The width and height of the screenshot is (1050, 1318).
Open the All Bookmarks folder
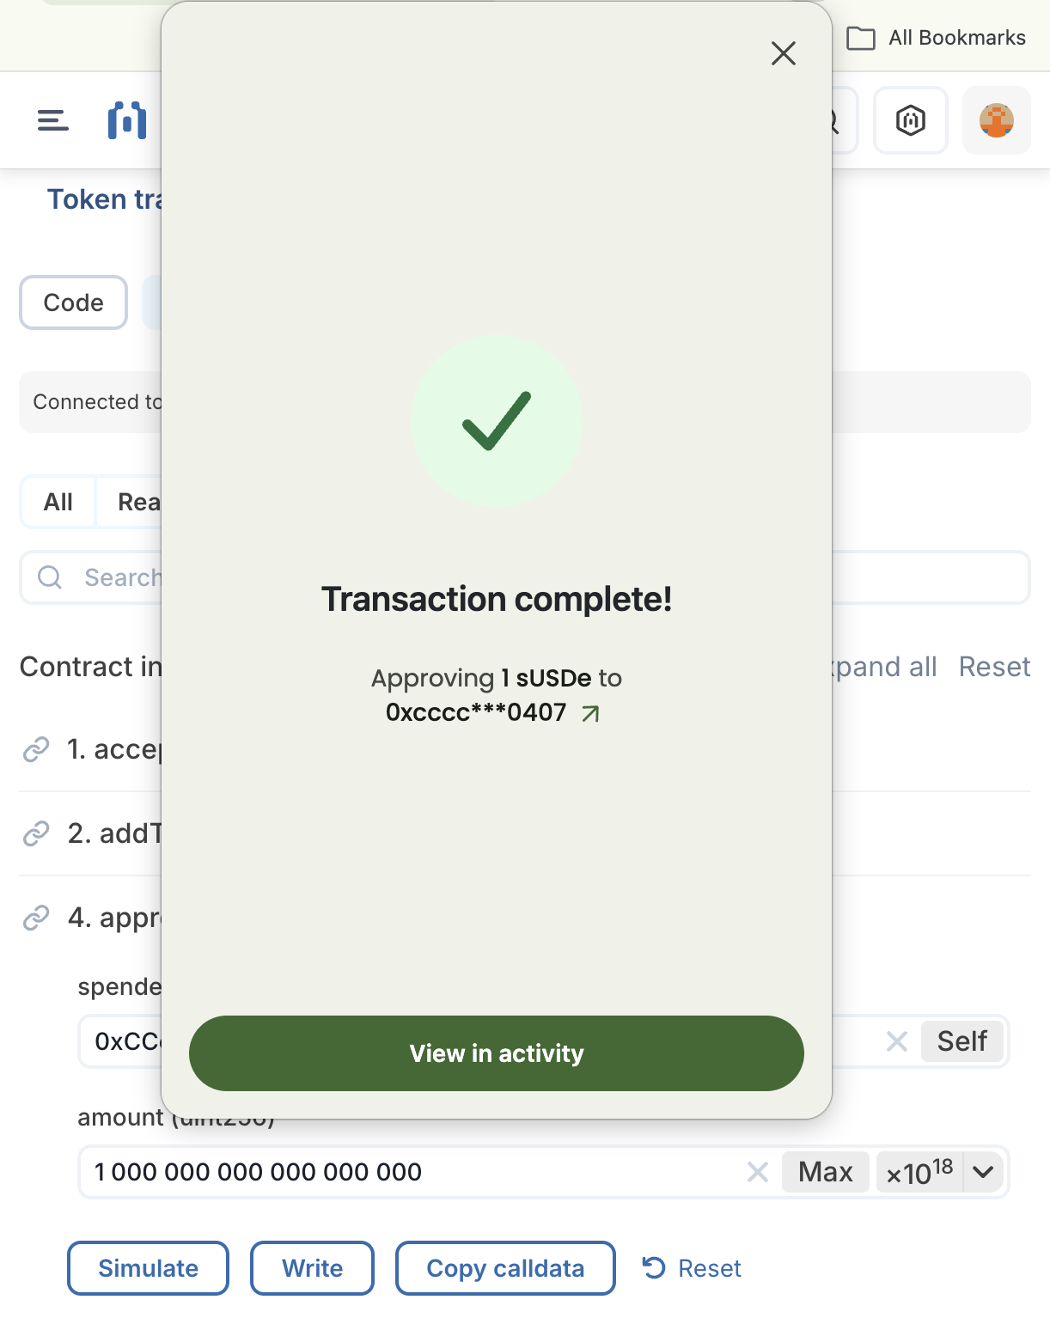[x=937, y=38]
